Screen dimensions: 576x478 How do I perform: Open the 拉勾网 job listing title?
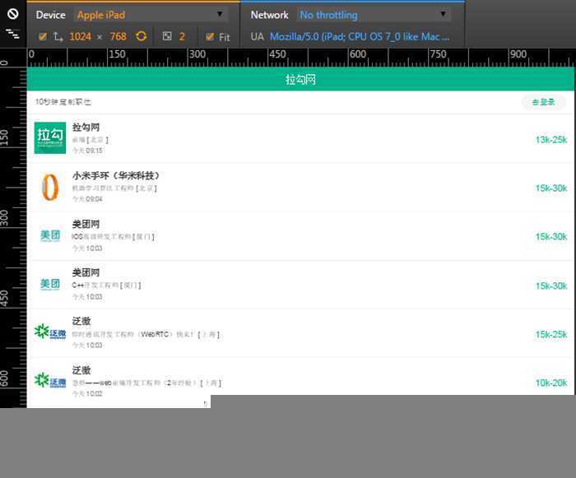(x=86, y=128)
